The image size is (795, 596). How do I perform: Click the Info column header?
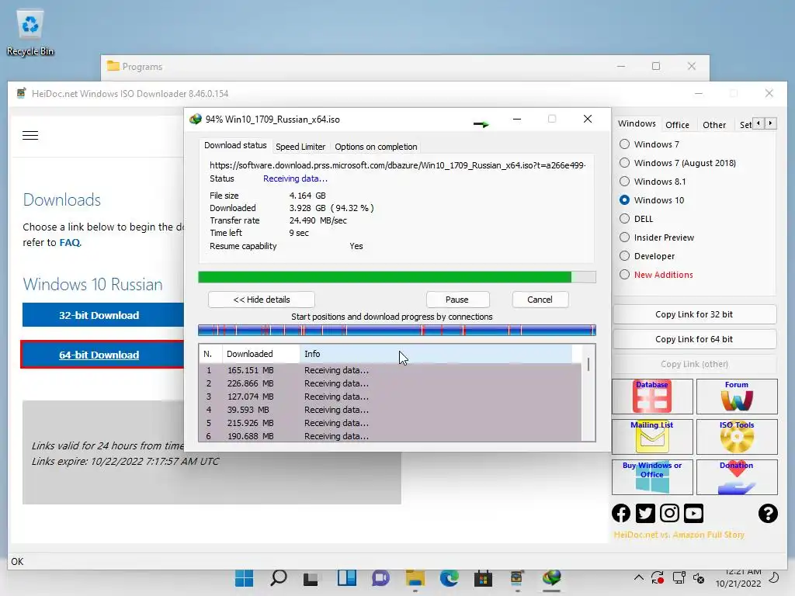pyautogui.click(x=436, y=354)
